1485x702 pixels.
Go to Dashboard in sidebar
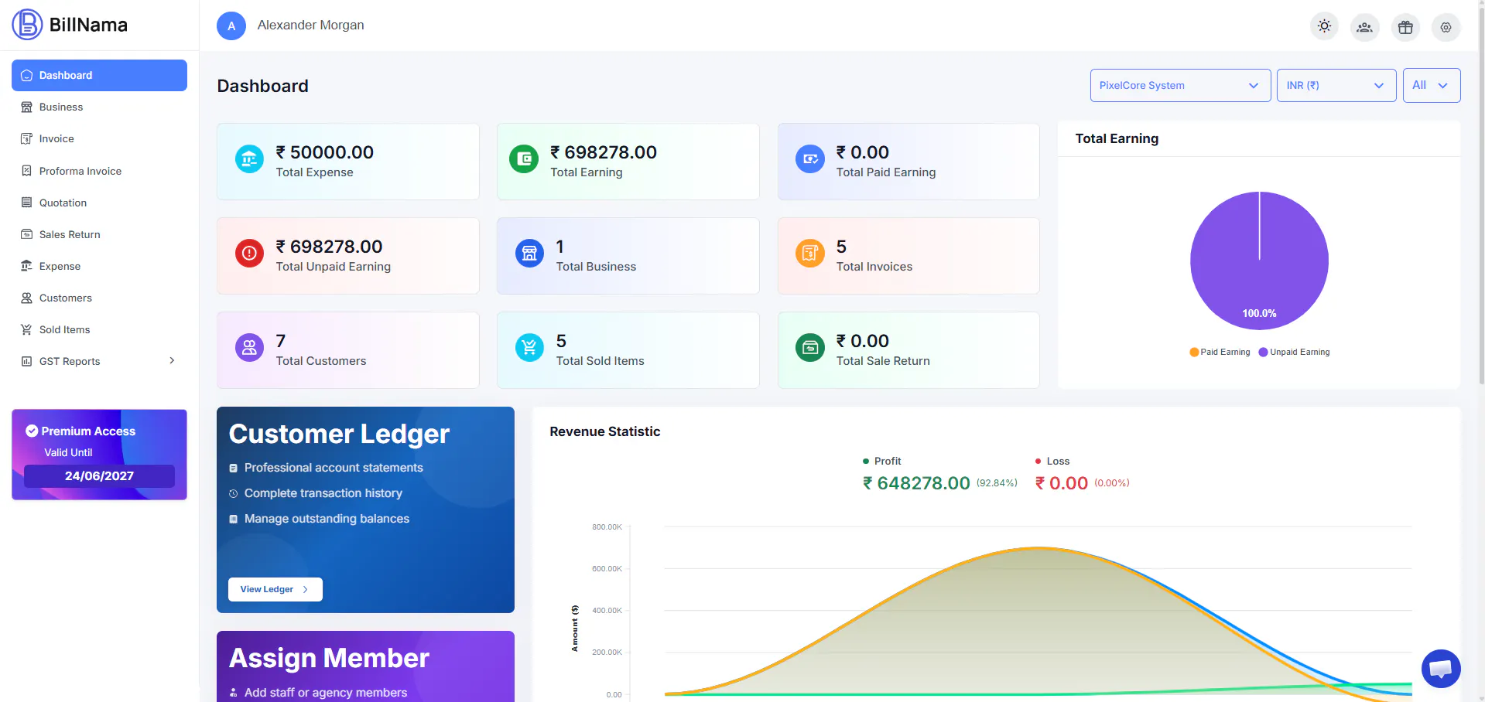pos(99,75)
